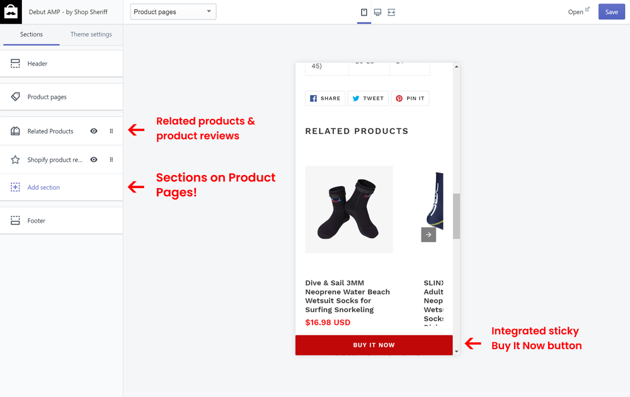The width and height of the screenshot is (630, 397).
Task: Click the star icon beside Shopify product reviews
Action: 15,160
